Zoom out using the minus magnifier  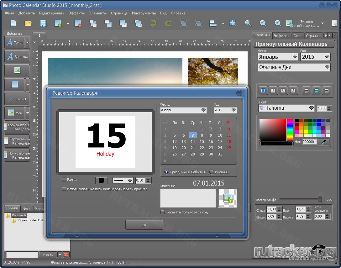tap(263, 23)
